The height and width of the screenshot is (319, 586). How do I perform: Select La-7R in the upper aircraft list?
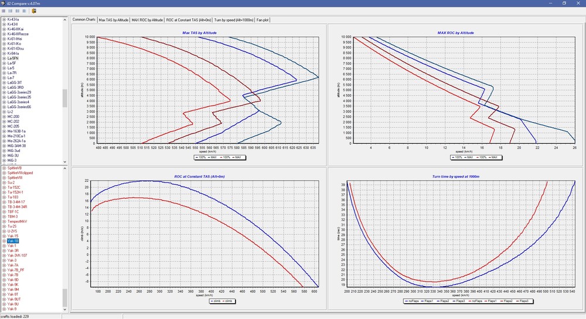(12, 72)
